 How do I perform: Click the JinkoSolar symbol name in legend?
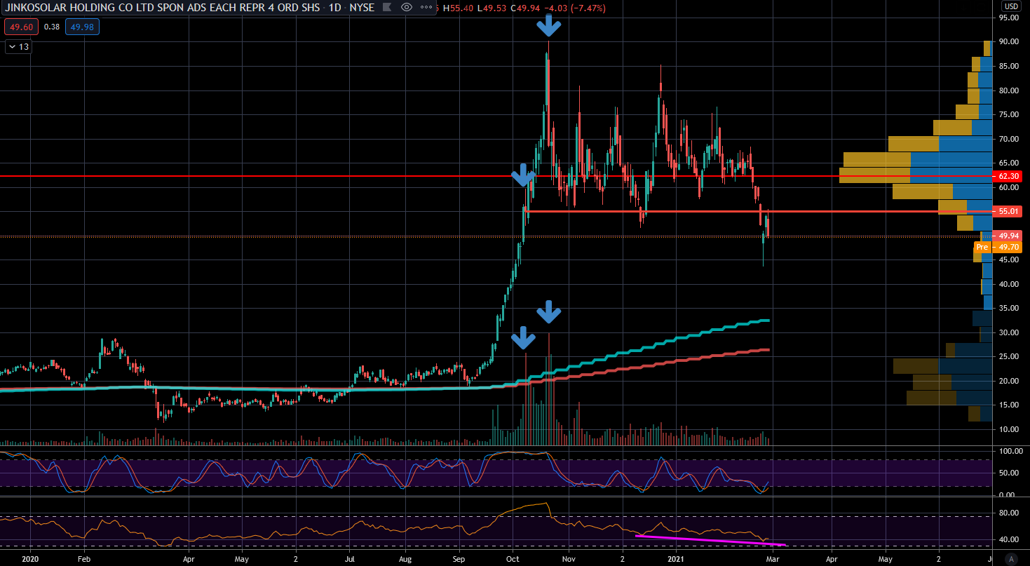coord(161,8)
